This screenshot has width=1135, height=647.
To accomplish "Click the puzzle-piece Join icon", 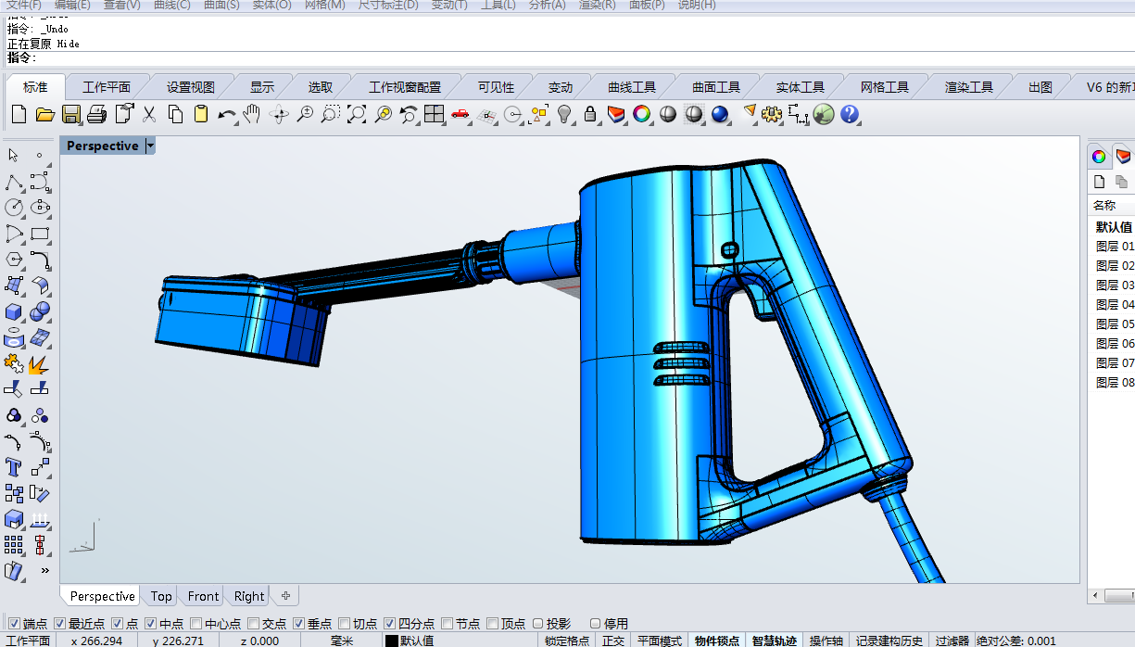I will 14,363.
